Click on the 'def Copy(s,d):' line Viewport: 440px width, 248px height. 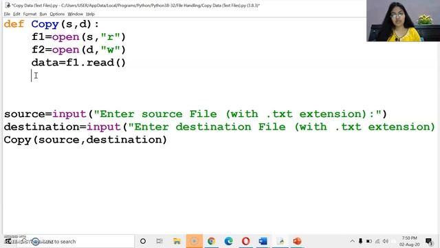click(52, 24)
